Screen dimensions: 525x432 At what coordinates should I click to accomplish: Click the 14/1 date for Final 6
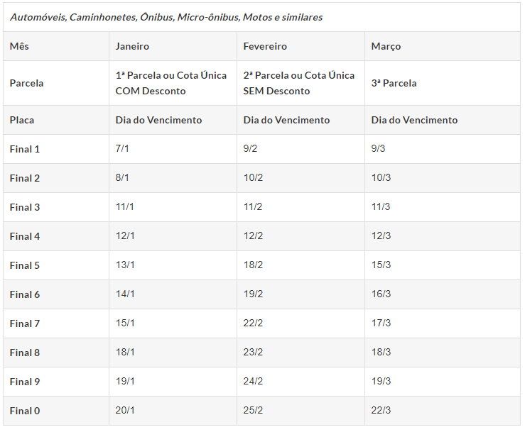125,294
